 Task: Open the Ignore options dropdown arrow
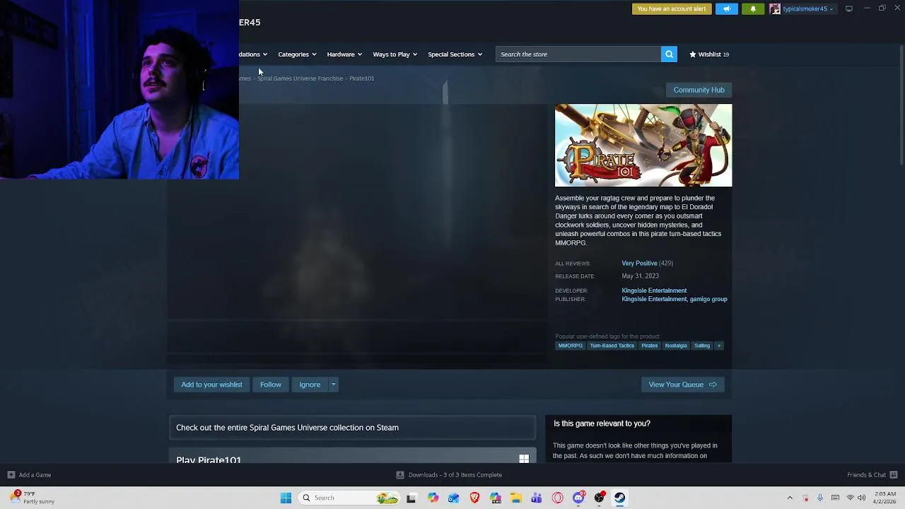coord(333,385)
